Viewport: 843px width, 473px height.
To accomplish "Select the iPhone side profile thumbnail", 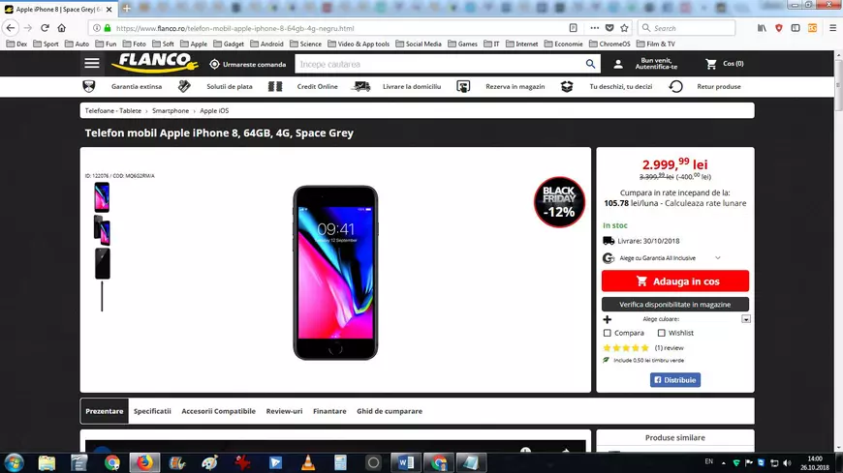I will pyautogui.click(x=102, y=296).
